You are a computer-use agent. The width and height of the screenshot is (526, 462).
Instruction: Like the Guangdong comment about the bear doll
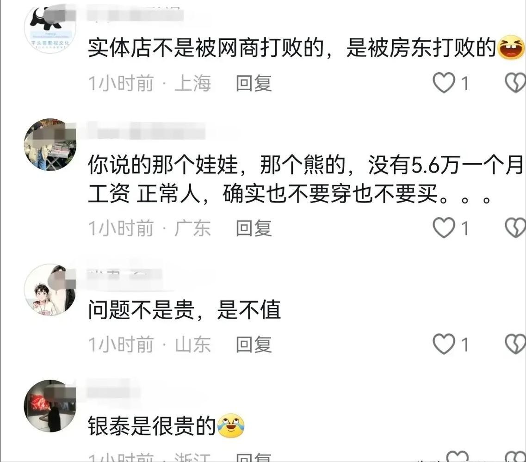tap(444, 228)
